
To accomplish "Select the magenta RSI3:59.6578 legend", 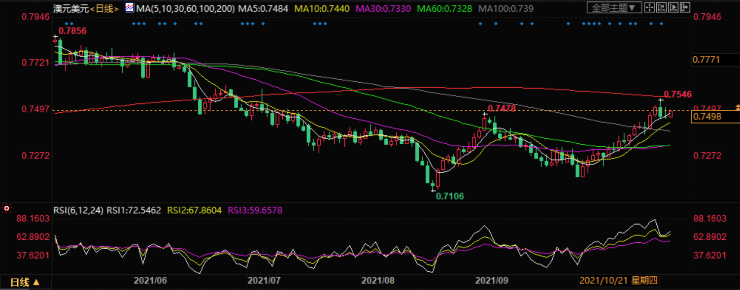I will click(255, 210).
